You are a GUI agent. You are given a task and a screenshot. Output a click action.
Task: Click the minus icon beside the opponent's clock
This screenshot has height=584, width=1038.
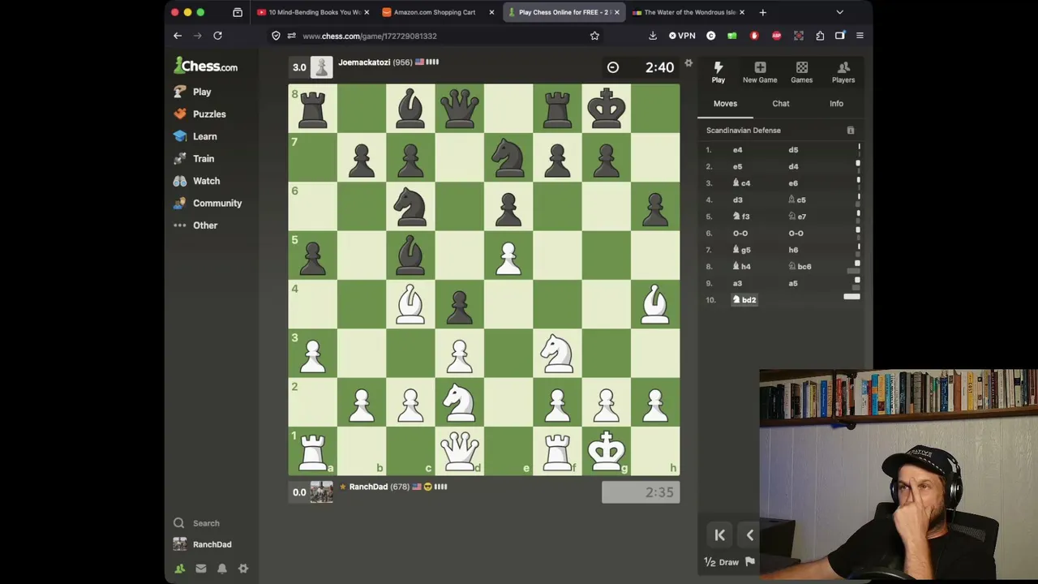point(613,68)
